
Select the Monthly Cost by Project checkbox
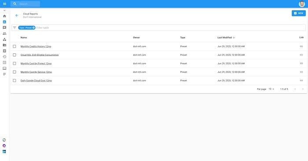[x=15, y=64]
